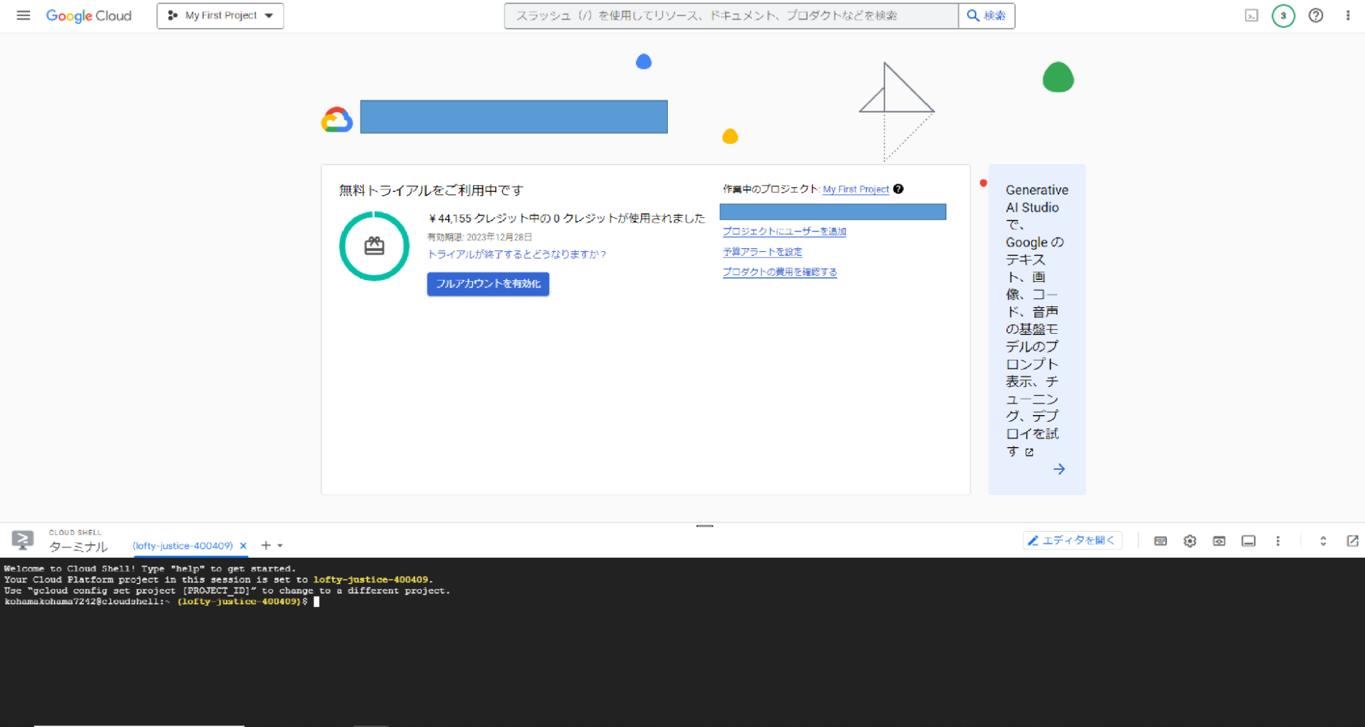1365x727 pixels.
Task: Open the terminal keyboard shortcuts icon
Action: (x=1161, y=541)
